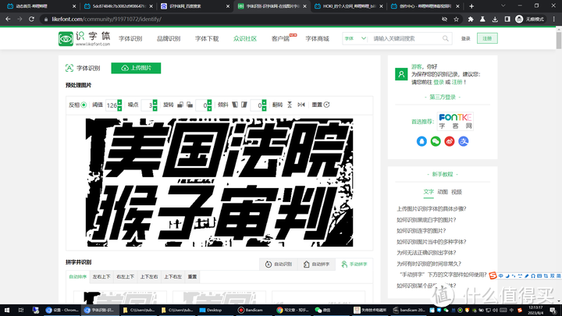The width and height of the screenshot is (562, 316).
Task: Select the 右左上下 sorting tab
Action: click(x=125, y=276)
